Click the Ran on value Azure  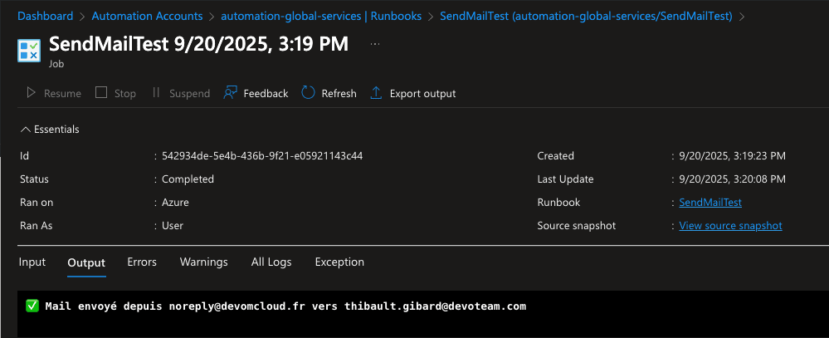click(x=175, y=203)
